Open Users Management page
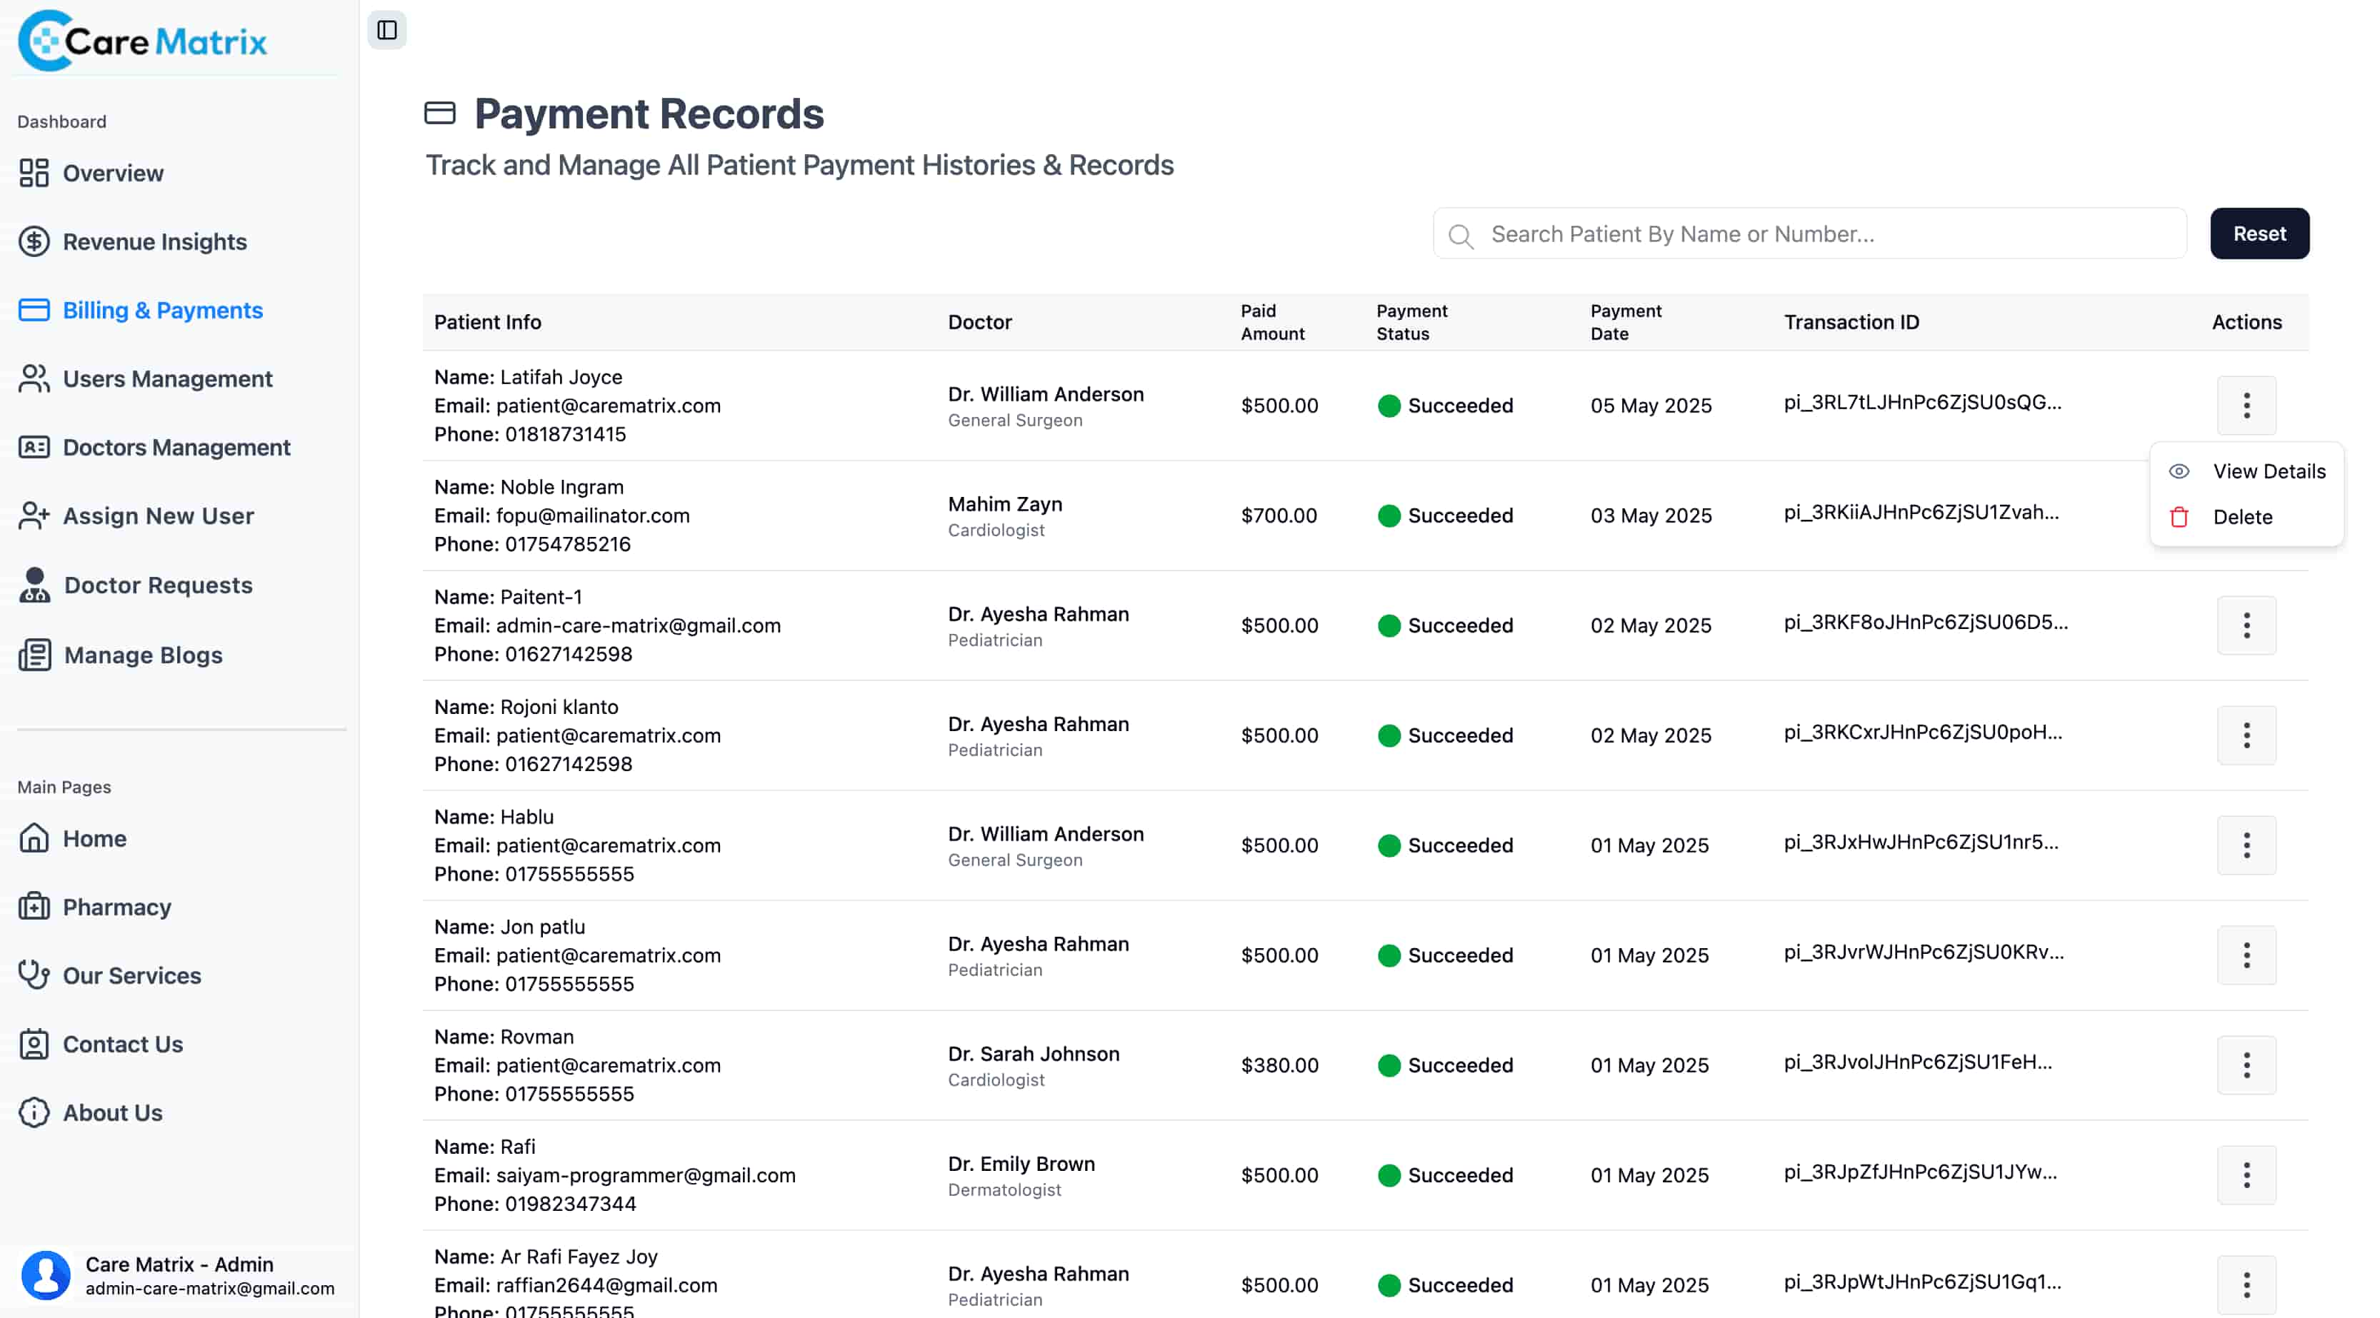The height and width of the screenshot is (1318, 2380). (167, 378)
